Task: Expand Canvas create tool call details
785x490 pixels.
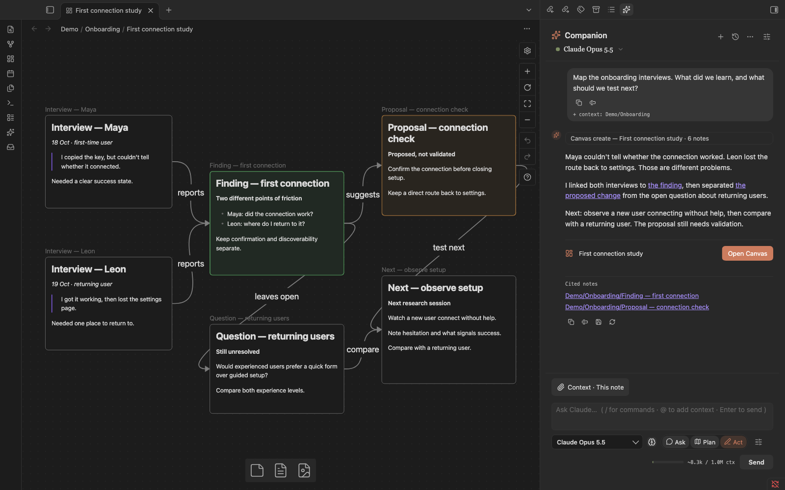Action: click(669, 139)
